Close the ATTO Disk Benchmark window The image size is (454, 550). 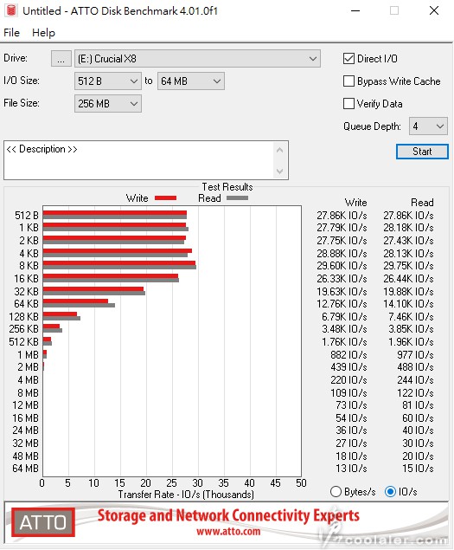434,11
